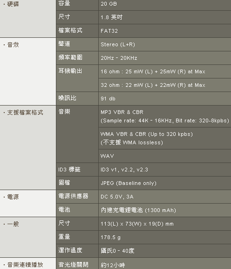Image resolution: width=231 pixels, height=269 pixels.
Task: Click the 32 ohm headphone output row
Action: (x=165, y=85)
